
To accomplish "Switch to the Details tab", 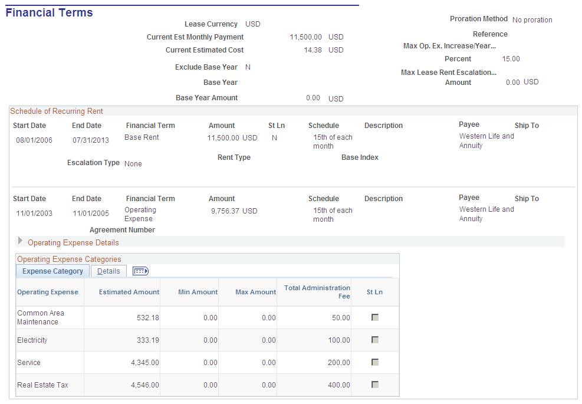I will coord(108,271).
